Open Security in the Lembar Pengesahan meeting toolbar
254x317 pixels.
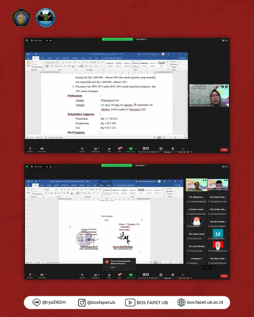pyautogui.click(x=82, y=276)
